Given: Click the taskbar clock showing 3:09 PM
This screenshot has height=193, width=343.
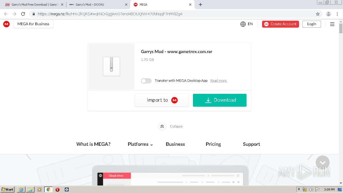Looking at the screenshot, I should tap(329, 190).
